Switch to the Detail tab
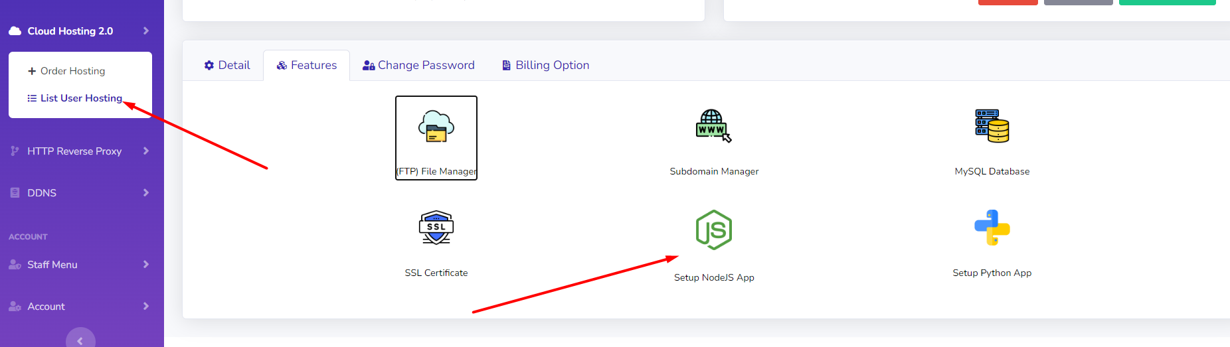The width and height of the screenshot is (1230, 347). (227, 65)
